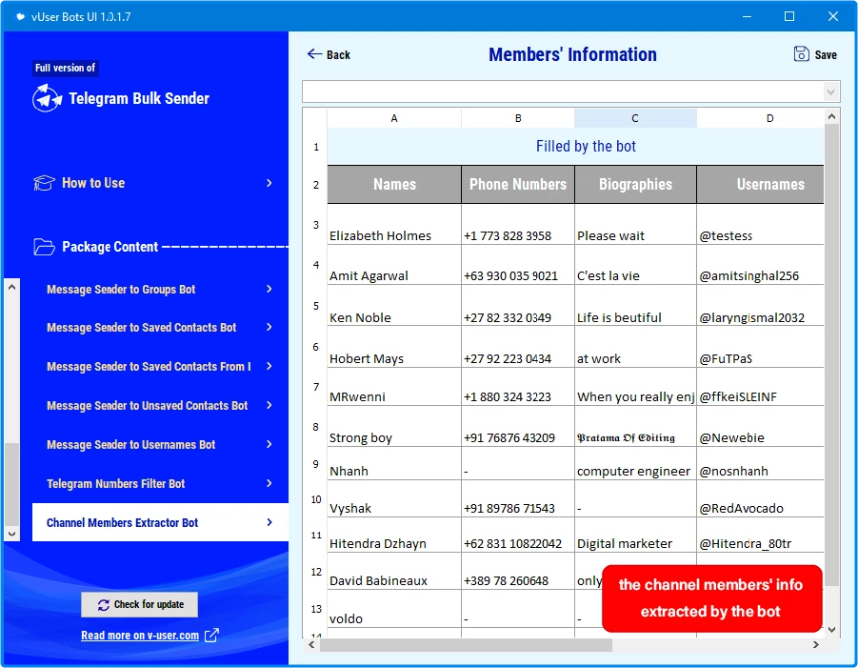Image resolution: width=858 pixels, height=668 pixels.
Task: Click the Back button label
Action: (x=338, y=54)
